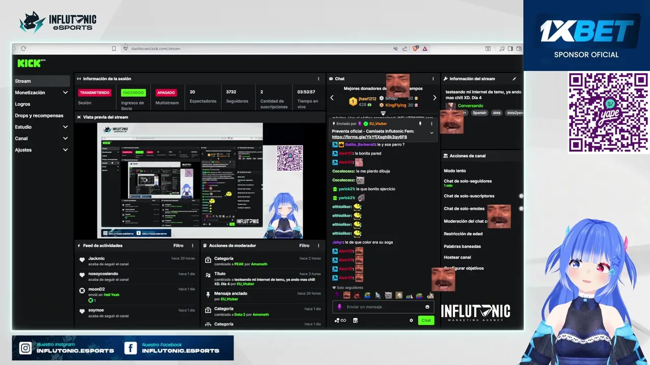The width and height of the screenshot is (650, 365).
Task: Click the share icon in the address bar
Action: 405,49
